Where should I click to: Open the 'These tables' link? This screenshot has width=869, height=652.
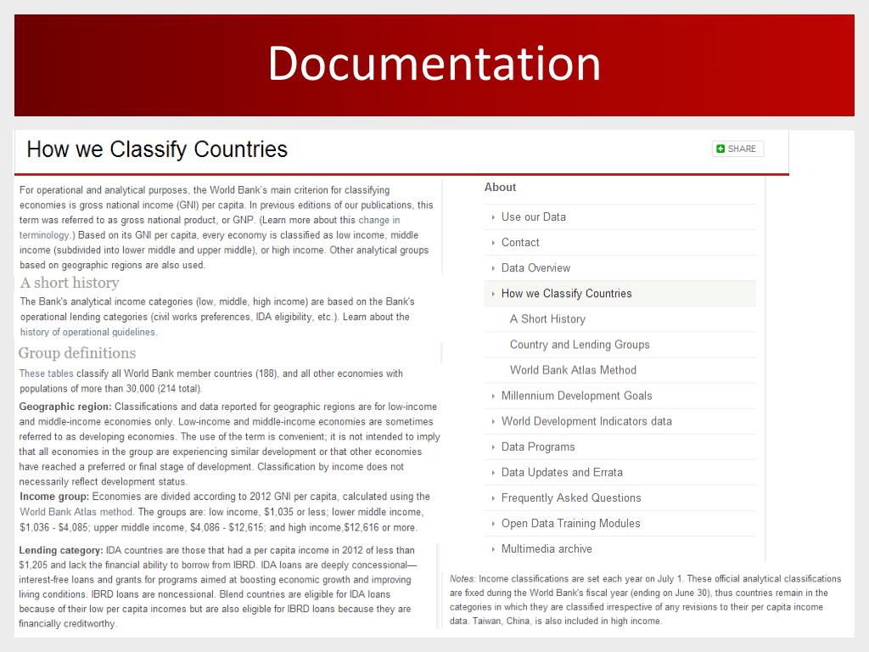(x=46, y=374)
